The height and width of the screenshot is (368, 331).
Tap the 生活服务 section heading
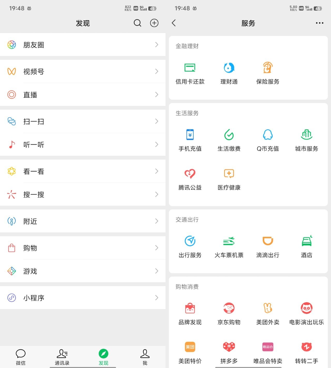pyautogui.click(x=187, y=113)
